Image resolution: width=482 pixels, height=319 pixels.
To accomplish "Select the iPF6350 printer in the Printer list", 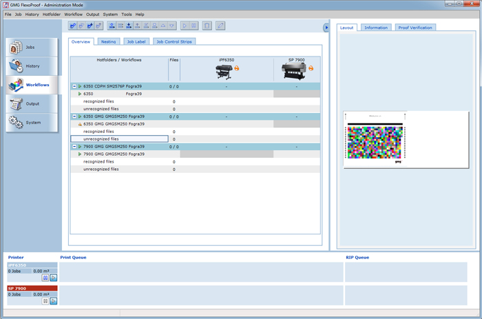I will click(32, 265).
